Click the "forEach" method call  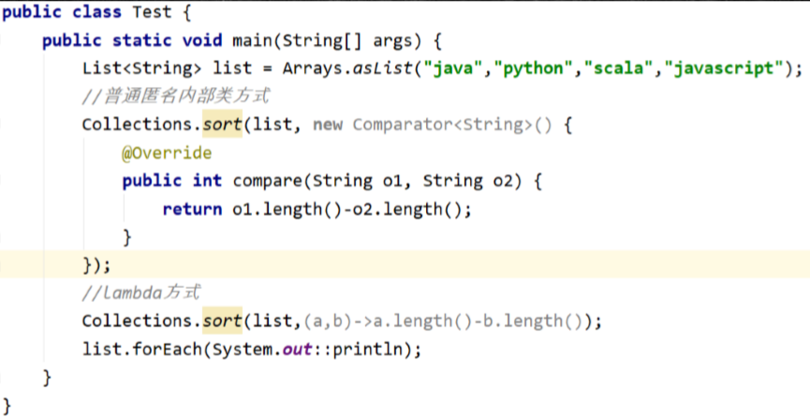point(167,350)
